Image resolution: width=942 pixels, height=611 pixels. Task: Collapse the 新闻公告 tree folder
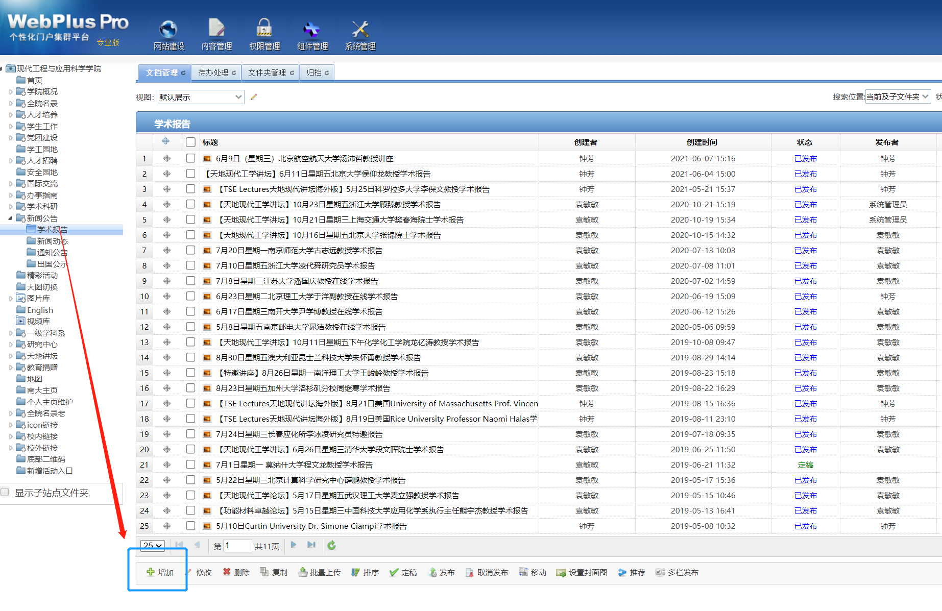click(x=10, y=218)
